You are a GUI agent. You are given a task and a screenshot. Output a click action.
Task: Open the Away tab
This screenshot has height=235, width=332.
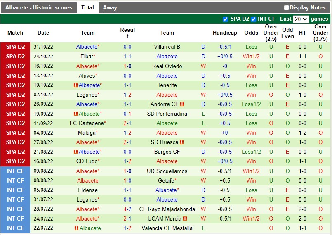tap(110, 7)
